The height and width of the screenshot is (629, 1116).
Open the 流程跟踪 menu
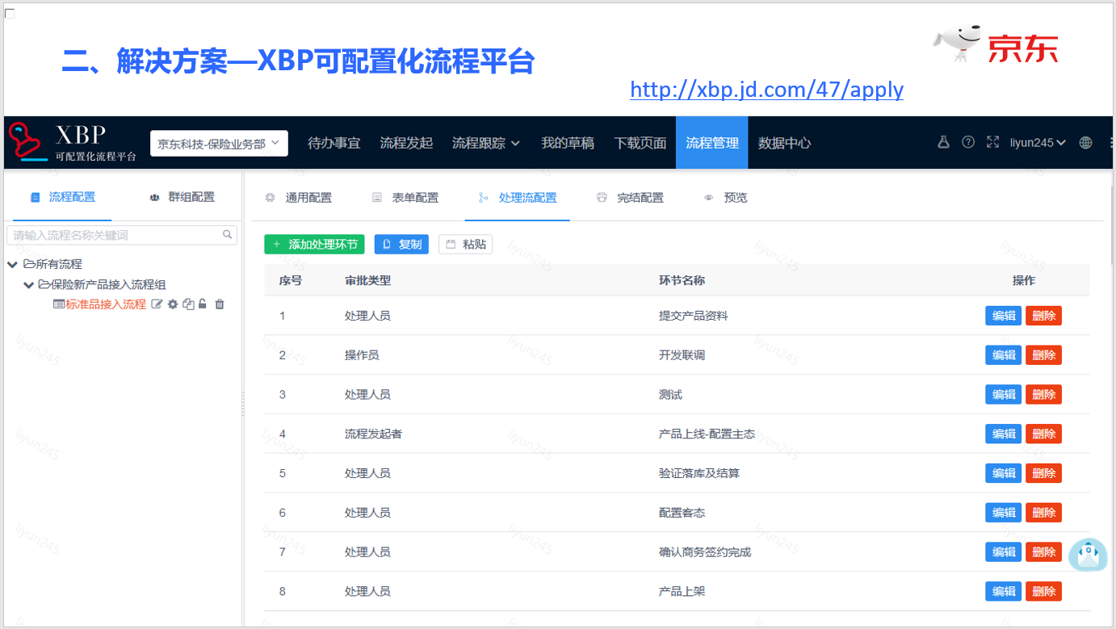click(x=485, y=143)
